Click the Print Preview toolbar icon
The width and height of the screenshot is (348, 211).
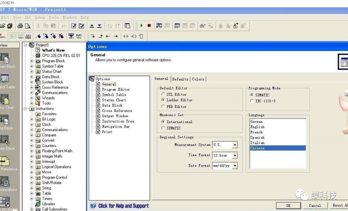(x=27, y=26)
